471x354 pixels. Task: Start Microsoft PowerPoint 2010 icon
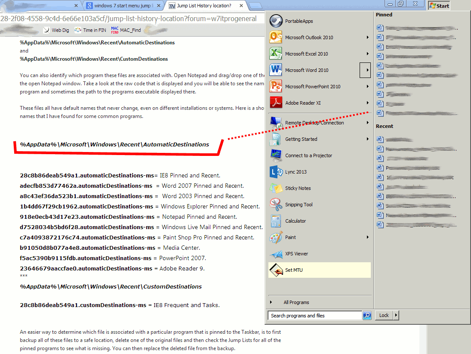pos(276,86)
